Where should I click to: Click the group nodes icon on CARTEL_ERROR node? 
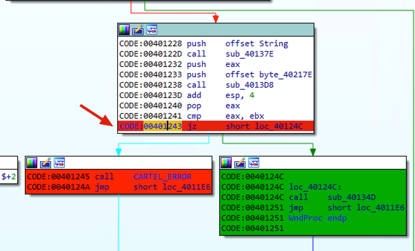[59, 162]
